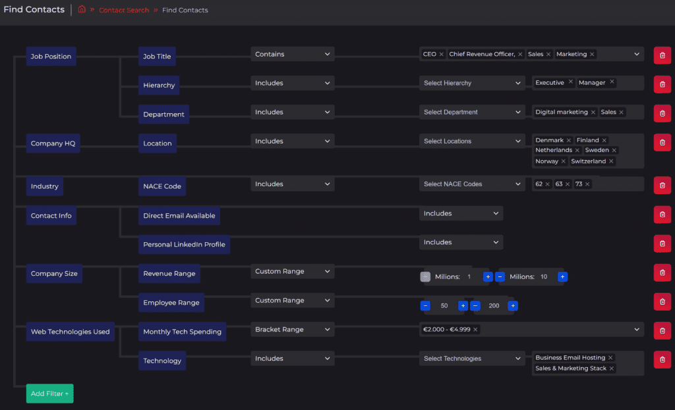675x410 pixels.
Task: Open the Select NACE Codes dropdown
Action: (472, 184)
